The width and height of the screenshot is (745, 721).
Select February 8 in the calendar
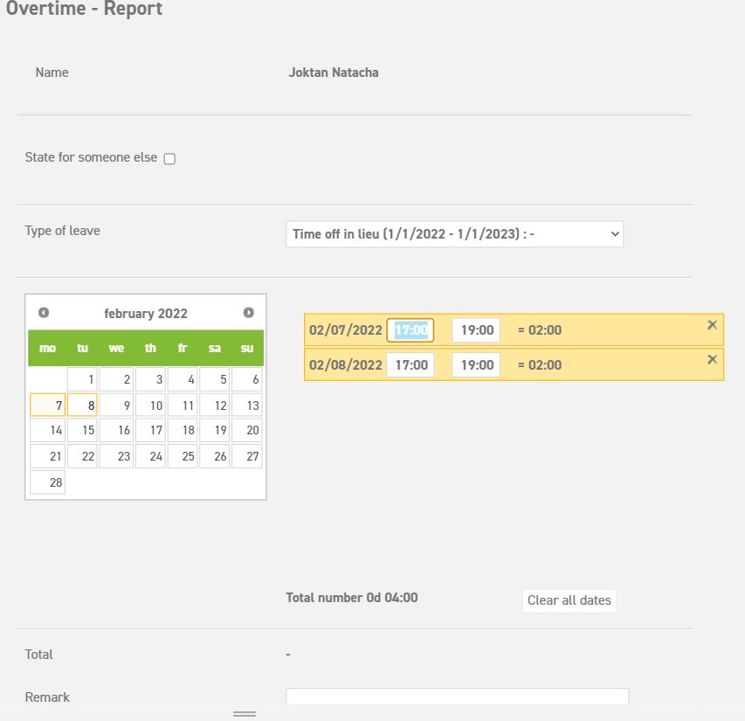coord(82,406)
